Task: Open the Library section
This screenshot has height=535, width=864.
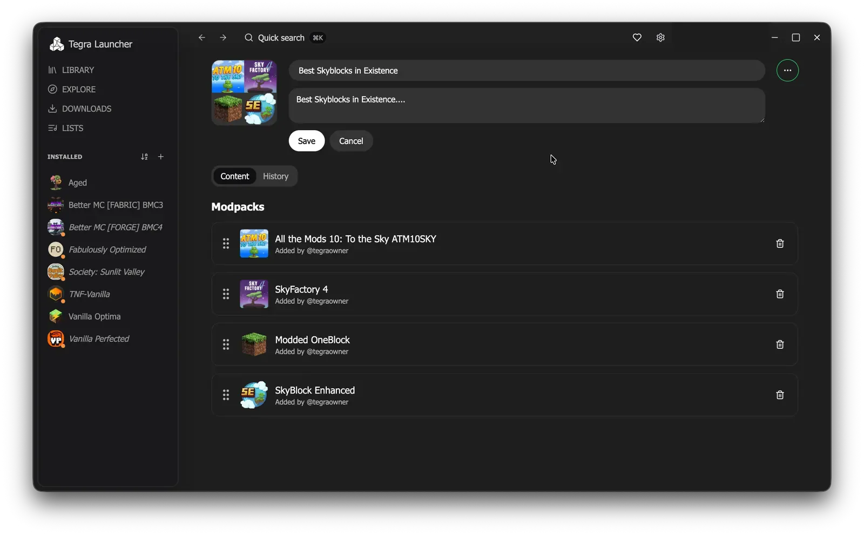Action: (x=71, y=70)
